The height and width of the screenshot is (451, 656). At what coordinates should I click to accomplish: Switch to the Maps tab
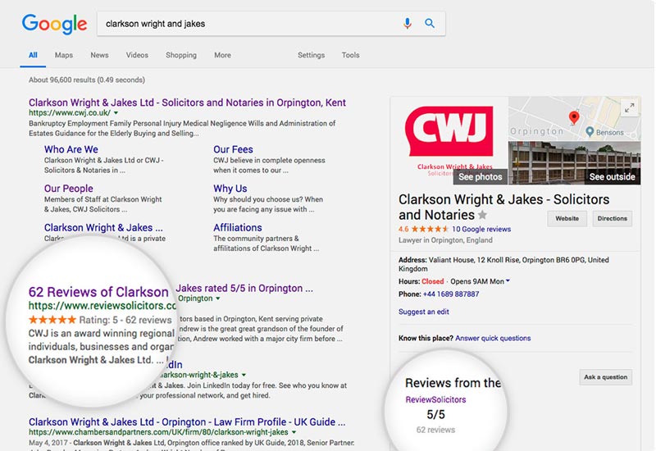[64, 55]
